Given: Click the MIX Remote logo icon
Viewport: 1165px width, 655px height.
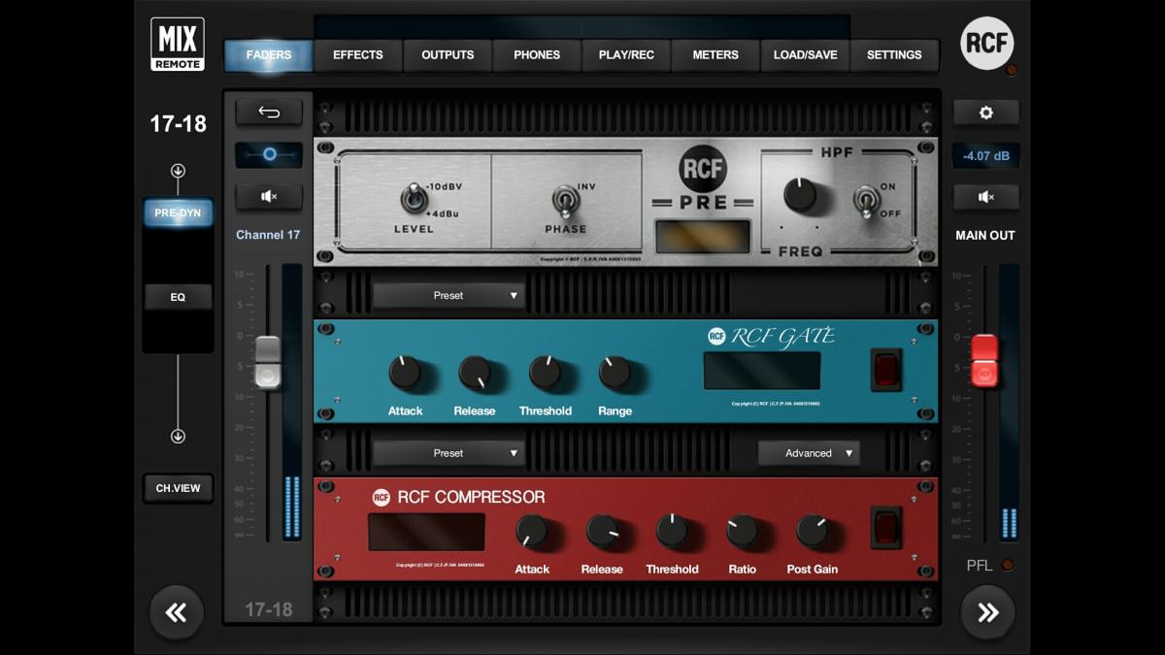Looking at the screenshot, I should point(178,44).
